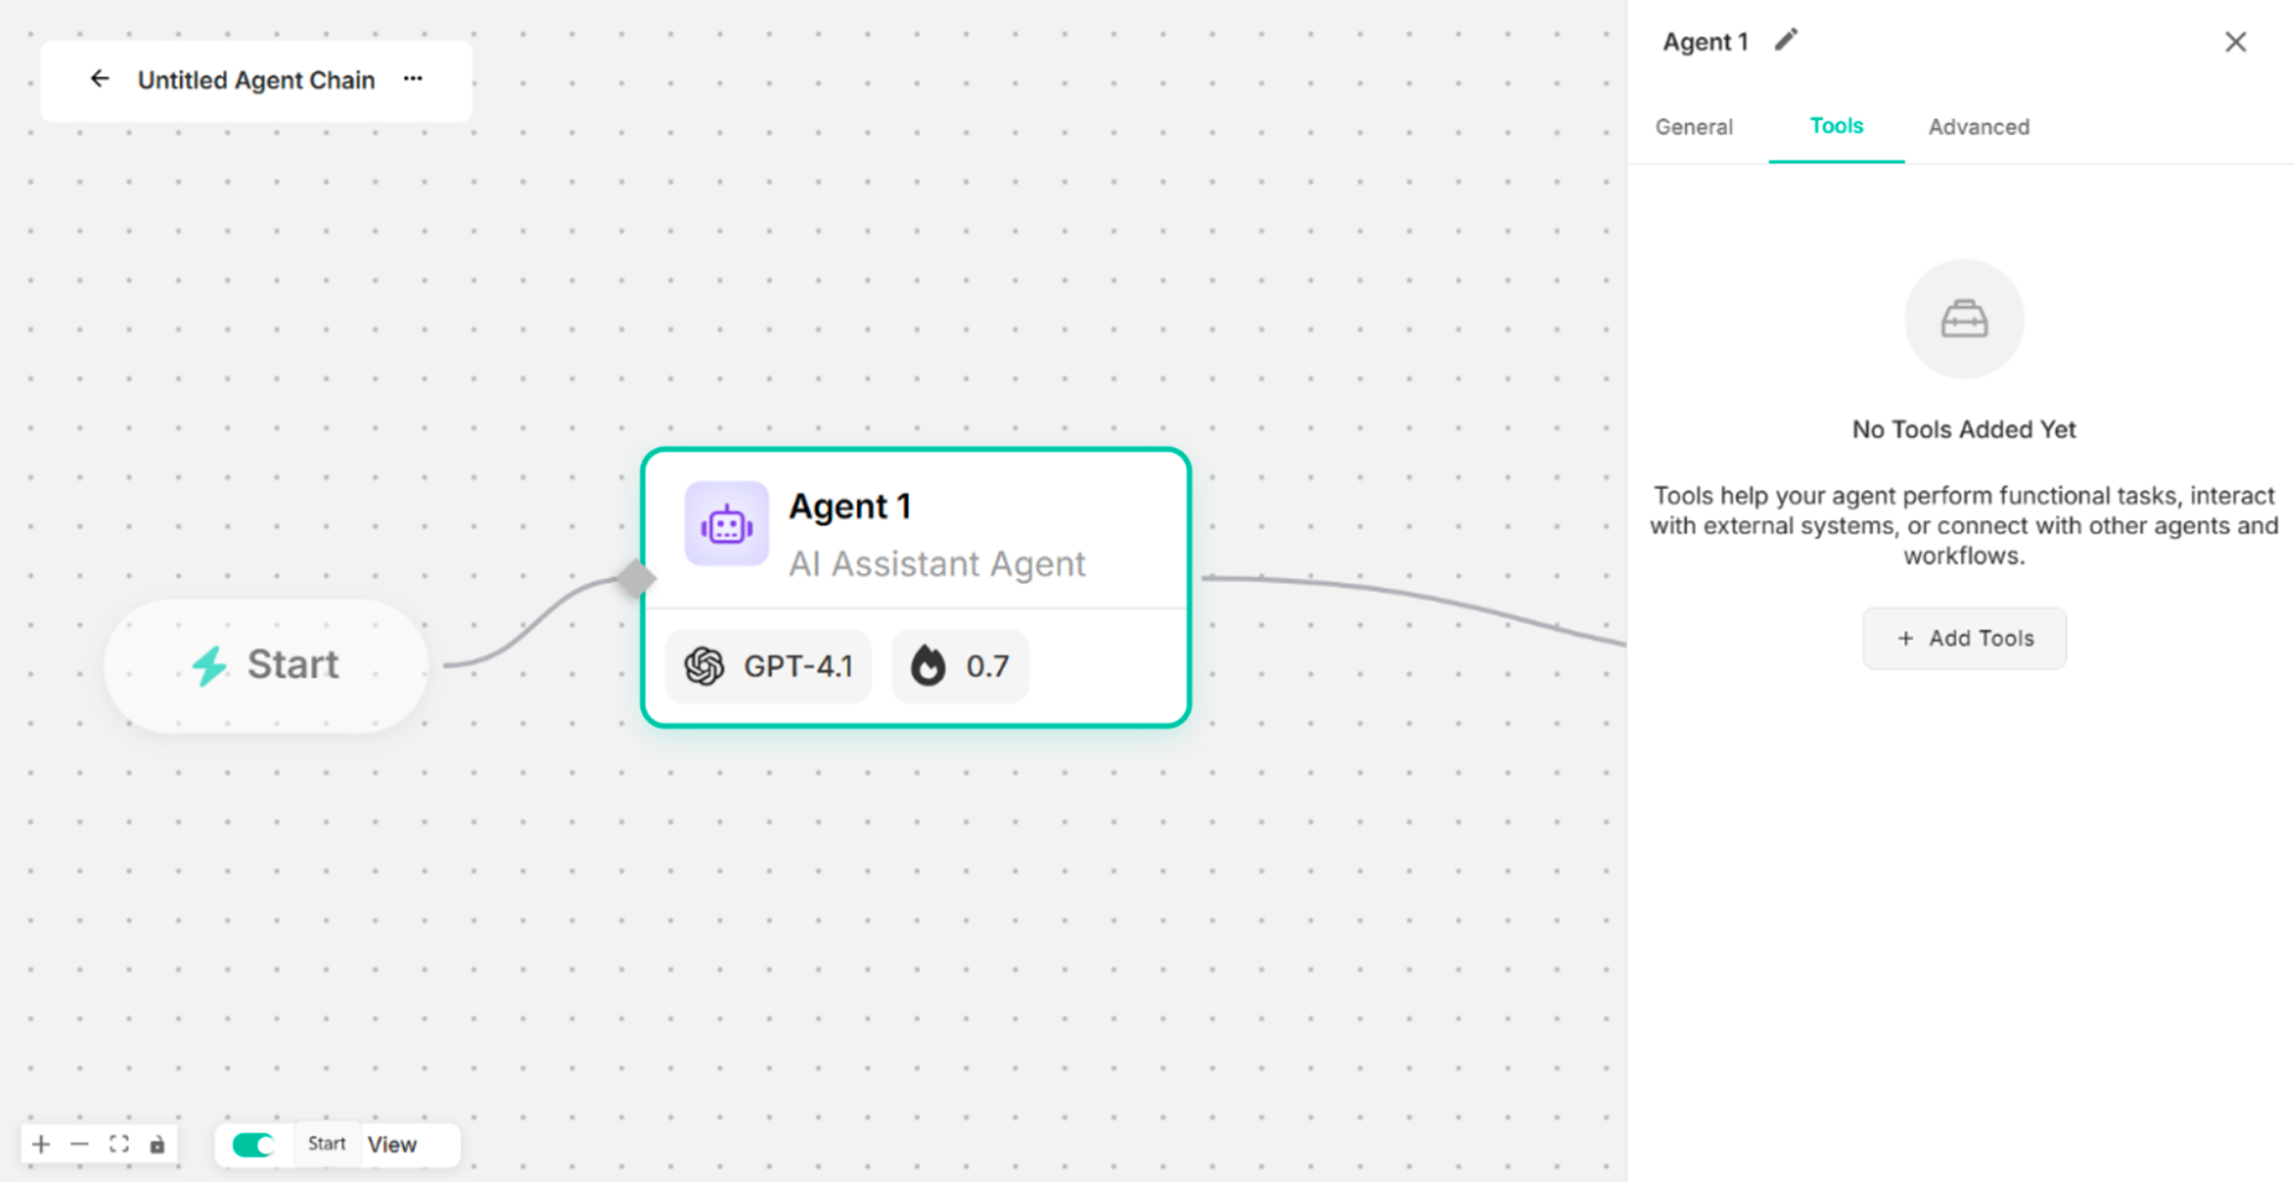Zoom in with the plus icon
The image size is (2294, 1182).
point(41,1144)
